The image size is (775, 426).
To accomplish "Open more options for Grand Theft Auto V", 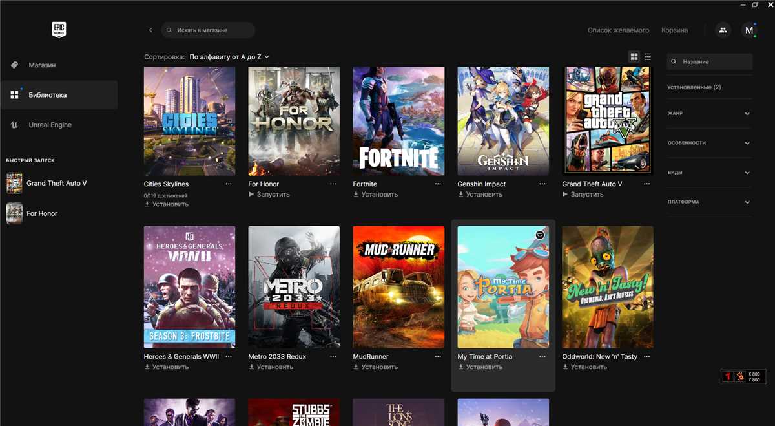I will [x=647, y=184].
